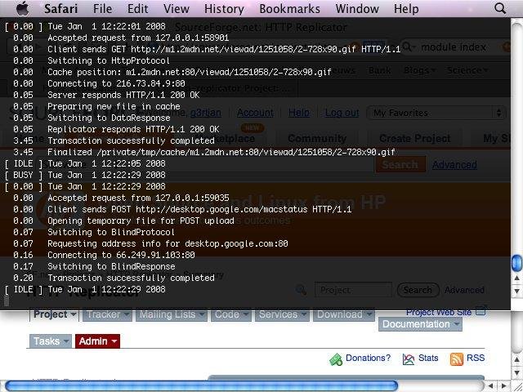Click the horizontal page scrollbar thumb
523x392 pixels.
[201, 386]
